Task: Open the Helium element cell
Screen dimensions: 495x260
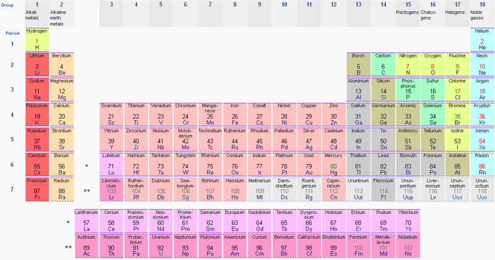Action: tap(482, 40)
